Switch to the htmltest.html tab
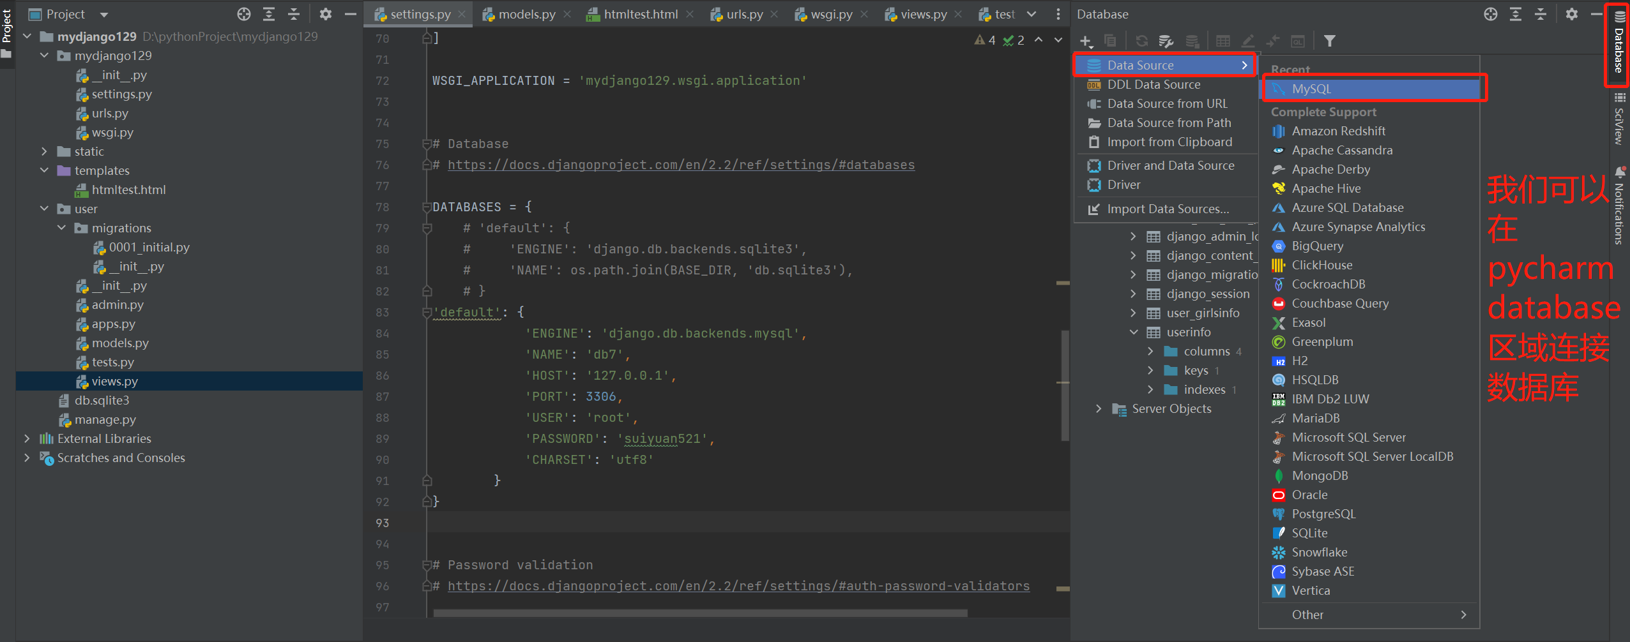The width and height of the screenshot is (1630, 642). tap(641, 14)
